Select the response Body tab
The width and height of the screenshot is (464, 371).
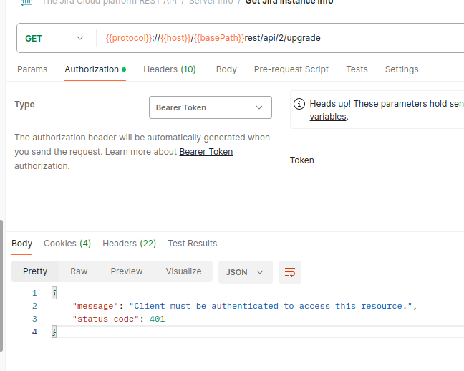(x=22, y=244)
